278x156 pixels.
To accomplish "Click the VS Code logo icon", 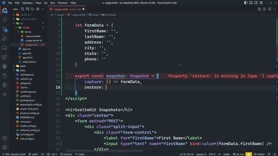I will (x=3, y=3).
